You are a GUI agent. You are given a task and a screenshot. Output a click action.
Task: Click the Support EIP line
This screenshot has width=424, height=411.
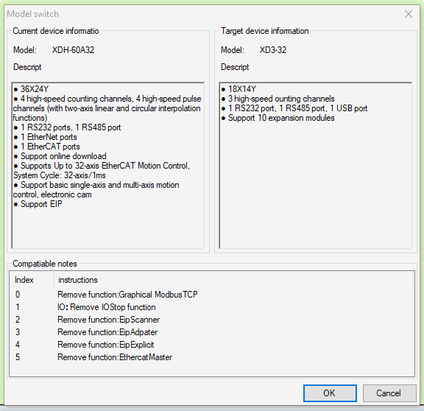coord(38,204)
